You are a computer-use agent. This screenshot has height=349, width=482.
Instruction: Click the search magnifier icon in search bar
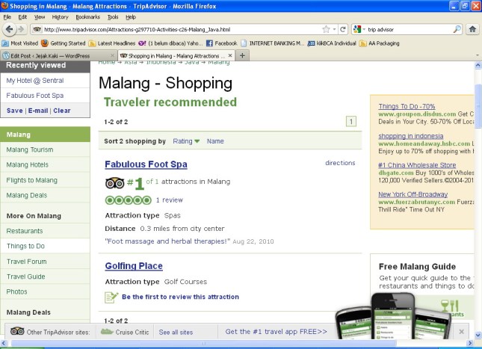pos(457,29)
